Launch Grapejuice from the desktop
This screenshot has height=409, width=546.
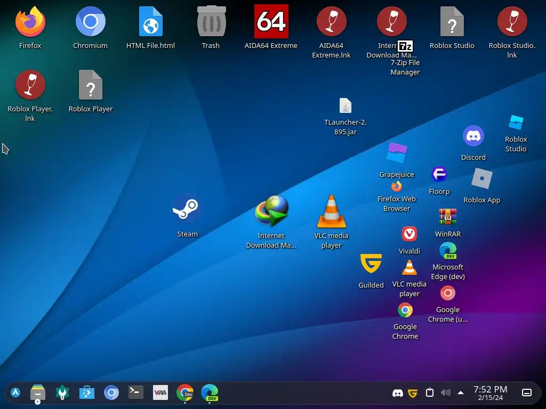pyautogui.click(x=397, y=153)
